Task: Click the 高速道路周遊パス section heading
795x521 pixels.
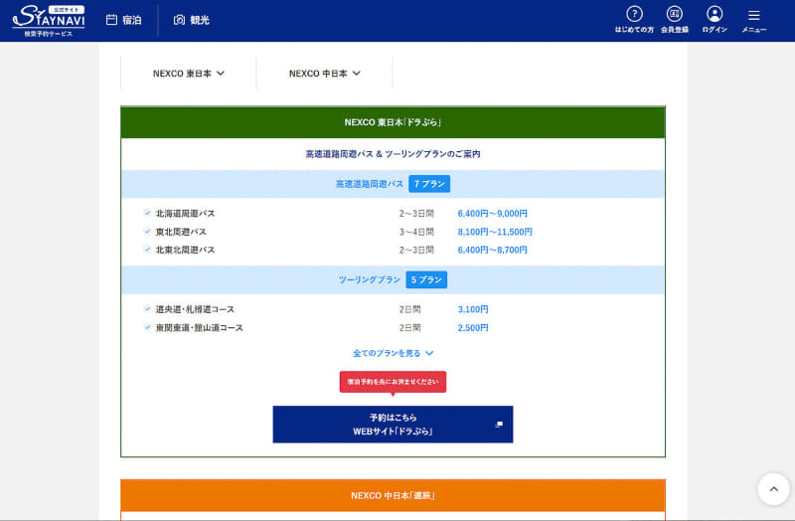Action: coord(370,184)
